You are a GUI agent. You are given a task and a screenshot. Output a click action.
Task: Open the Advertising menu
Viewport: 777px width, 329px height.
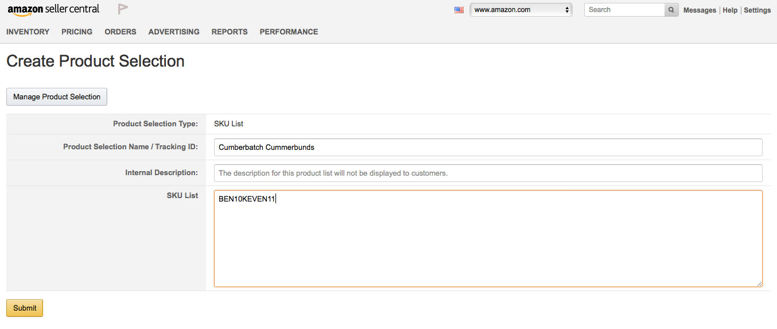(x=174, y=32)
